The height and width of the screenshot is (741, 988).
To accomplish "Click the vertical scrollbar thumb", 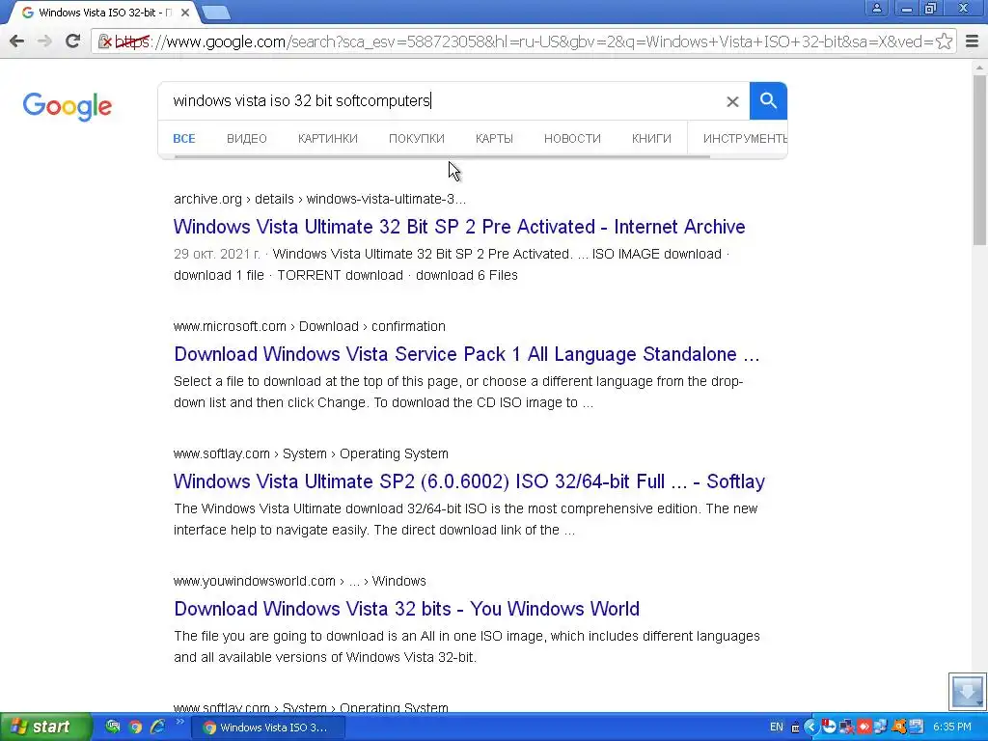I will tap(980, 159).
